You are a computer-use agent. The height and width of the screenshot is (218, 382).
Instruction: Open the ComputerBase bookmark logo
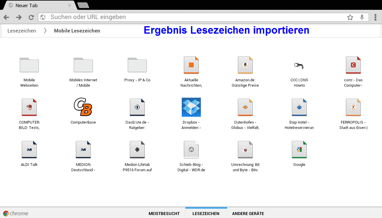point(83,107)
